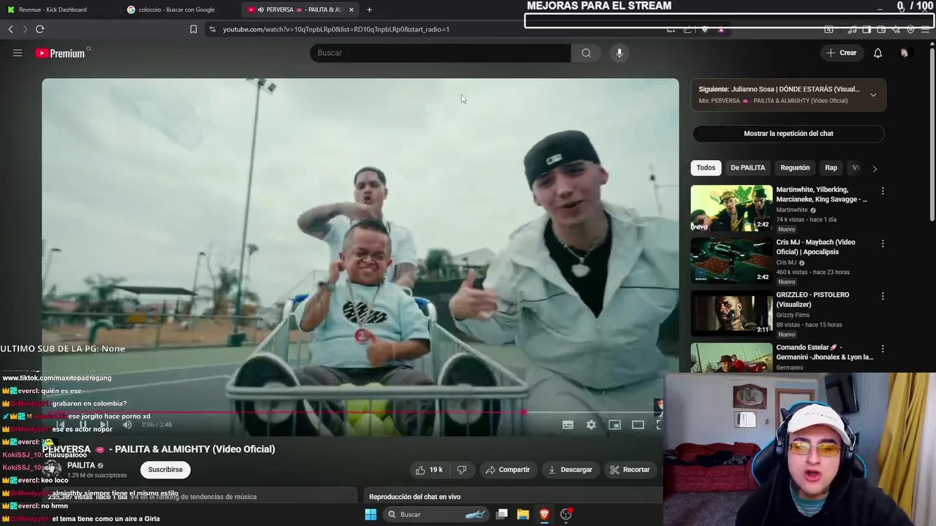Click the Windows taskbar Buscar search box
This screenshot has width=936, height=526.
click(436, 514)
